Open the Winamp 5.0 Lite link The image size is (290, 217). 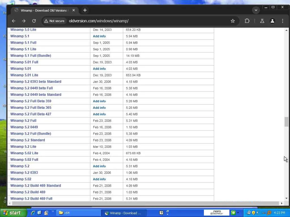23,30
